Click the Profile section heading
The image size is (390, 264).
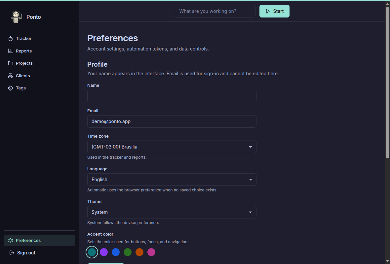(x=97, y=64)
